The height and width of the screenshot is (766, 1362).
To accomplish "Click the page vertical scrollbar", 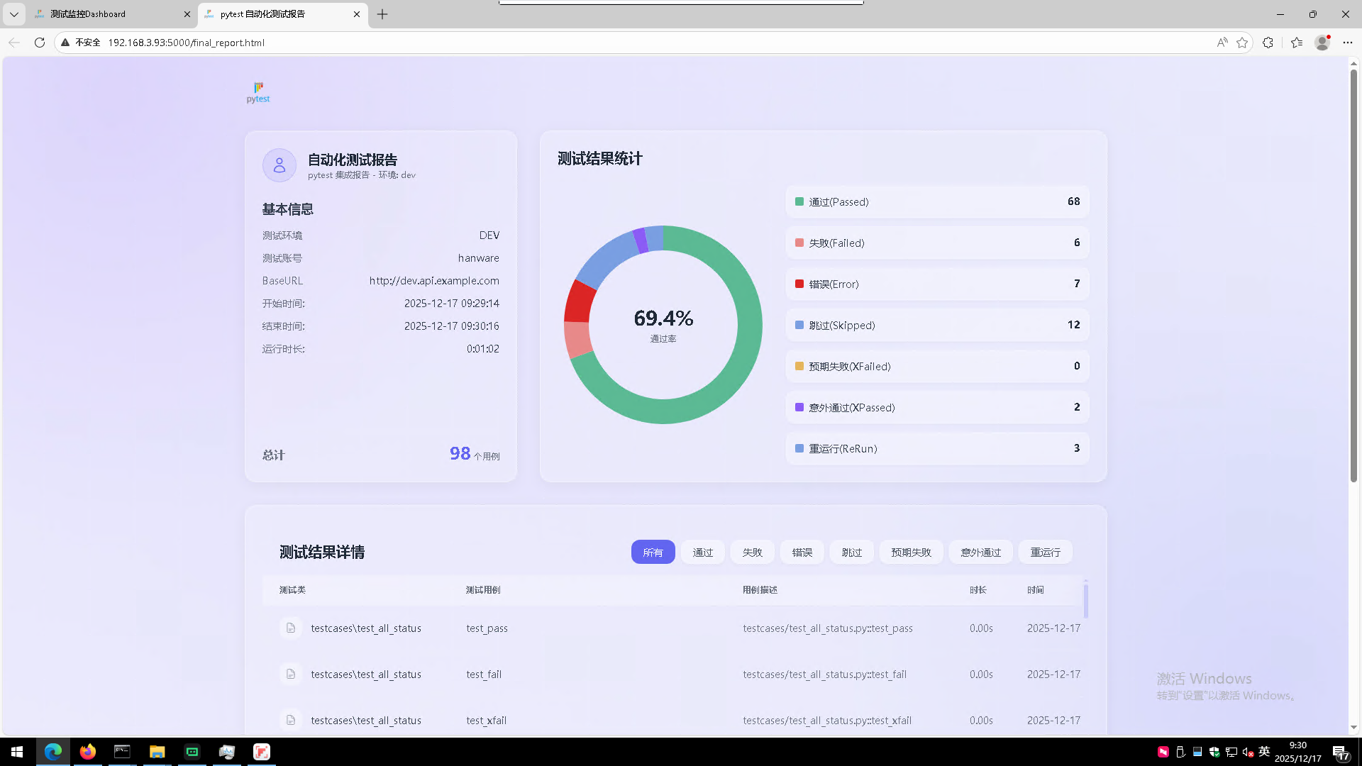I will [1353, 277].
